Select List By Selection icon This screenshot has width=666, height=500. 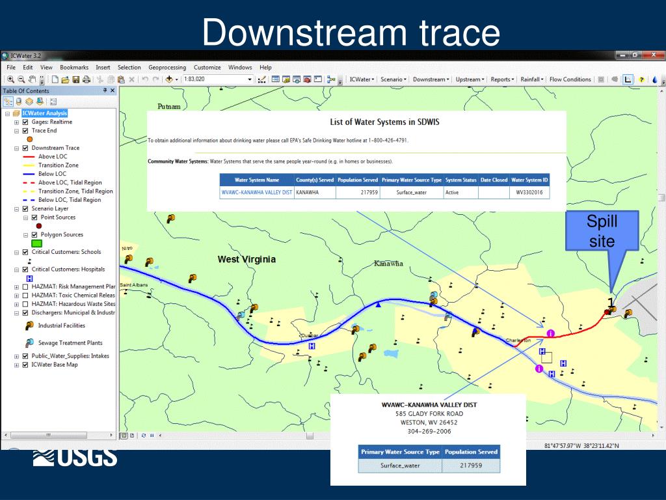point(40,102)
